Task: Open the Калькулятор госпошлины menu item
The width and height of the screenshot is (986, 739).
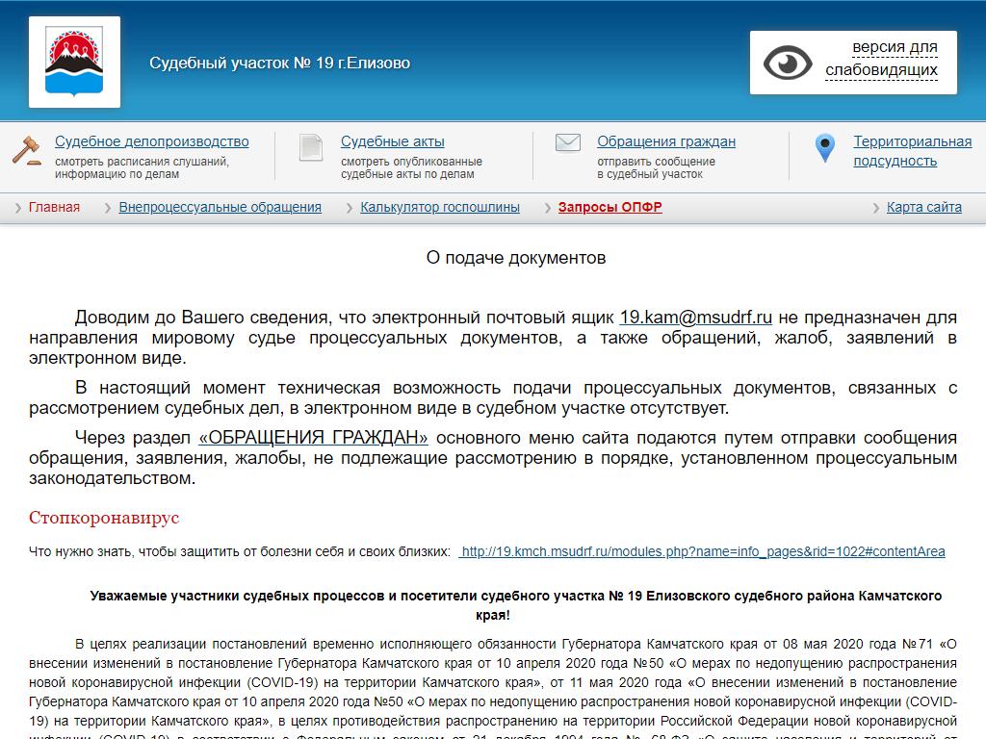Action: [439, 207]
